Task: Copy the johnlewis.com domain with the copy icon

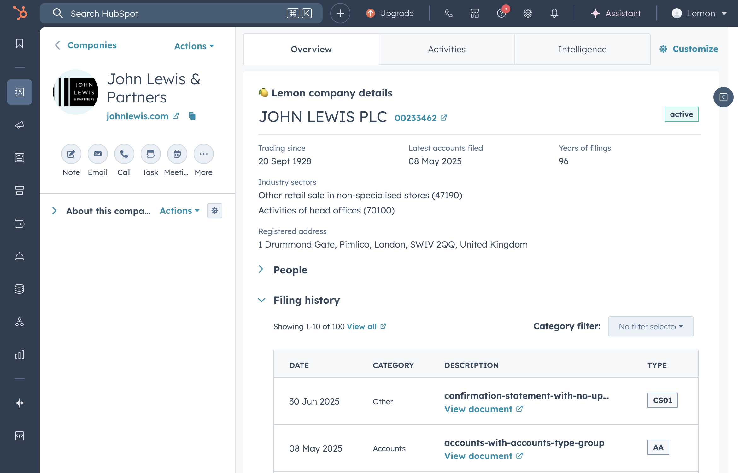Action: (192, 116)
